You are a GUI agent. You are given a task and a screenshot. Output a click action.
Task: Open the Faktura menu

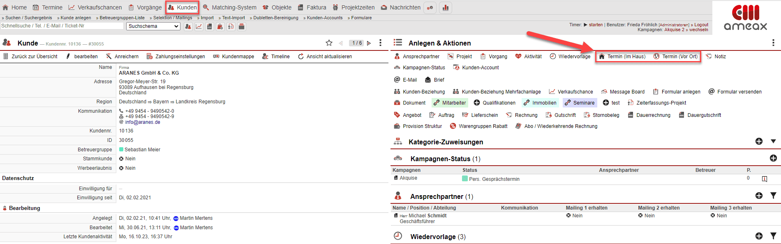pyautogui.click(x=312, y=7)
